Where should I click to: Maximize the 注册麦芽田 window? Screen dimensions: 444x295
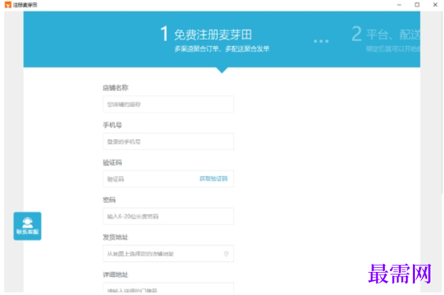coord(417,5)
